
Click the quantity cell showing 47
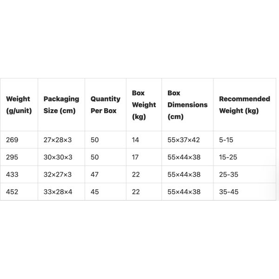pos(95,174)
